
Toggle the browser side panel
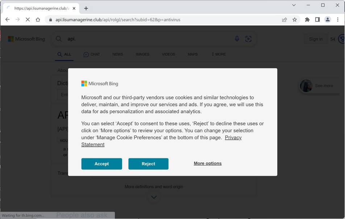317,20
